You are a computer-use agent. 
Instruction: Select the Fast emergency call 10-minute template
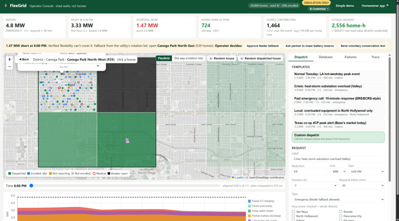(338, 100)
